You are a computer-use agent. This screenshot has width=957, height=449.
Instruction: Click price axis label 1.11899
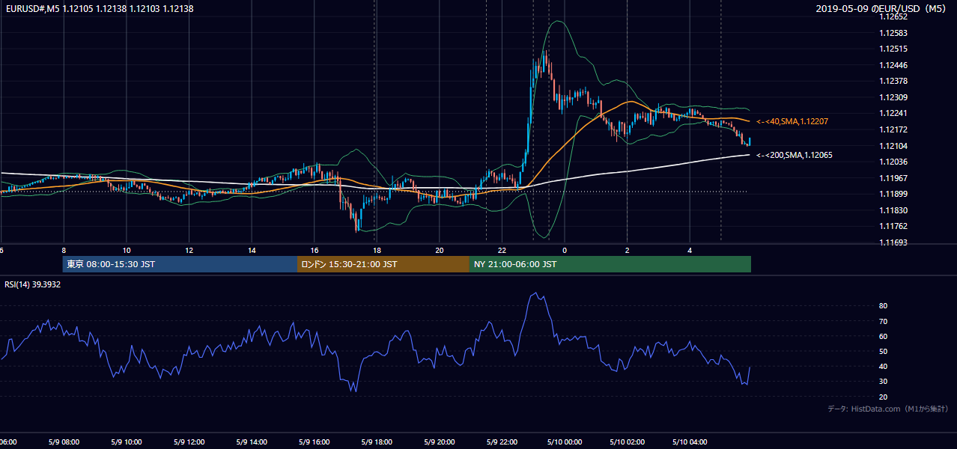pyautogui.click(x=893, y=194)
